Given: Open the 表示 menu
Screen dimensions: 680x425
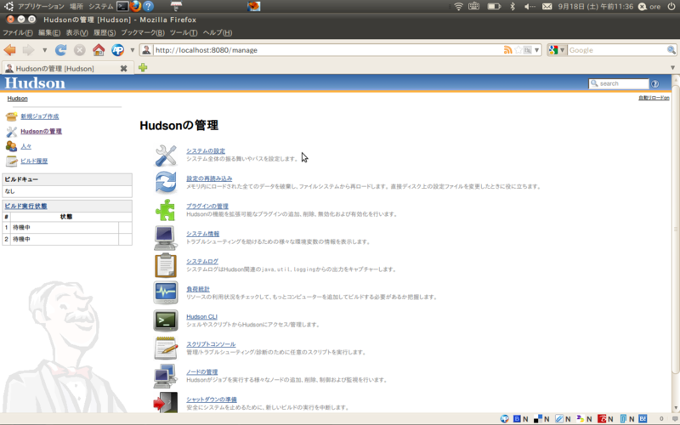Looking at the screenshot, I should pyautogui.click(x=76, y=32).
